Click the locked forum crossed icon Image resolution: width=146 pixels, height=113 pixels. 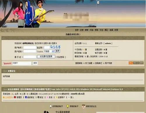click(x=84, y=106)
